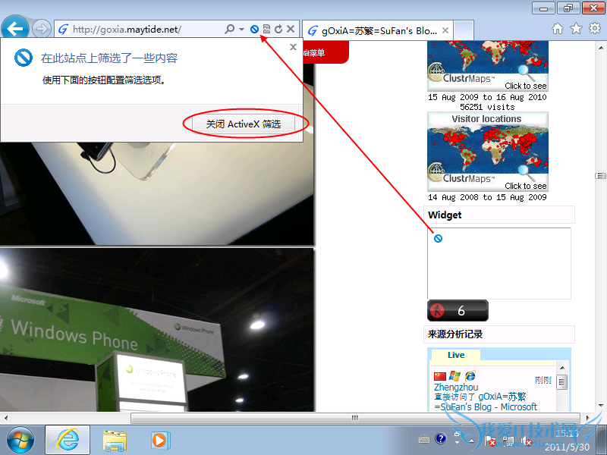The height and width of the screenshot is (455, 607).
Task: Open Windows Explorer from taskbar
Action: 115,441
